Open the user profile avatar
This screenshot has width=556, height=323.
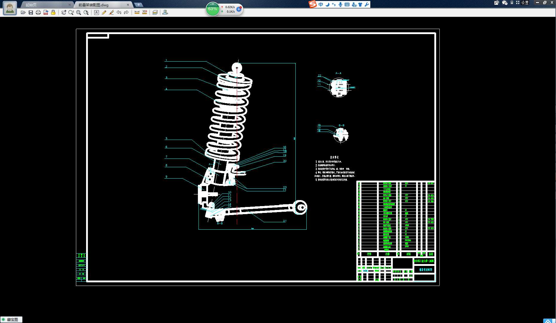coord(10,8)
